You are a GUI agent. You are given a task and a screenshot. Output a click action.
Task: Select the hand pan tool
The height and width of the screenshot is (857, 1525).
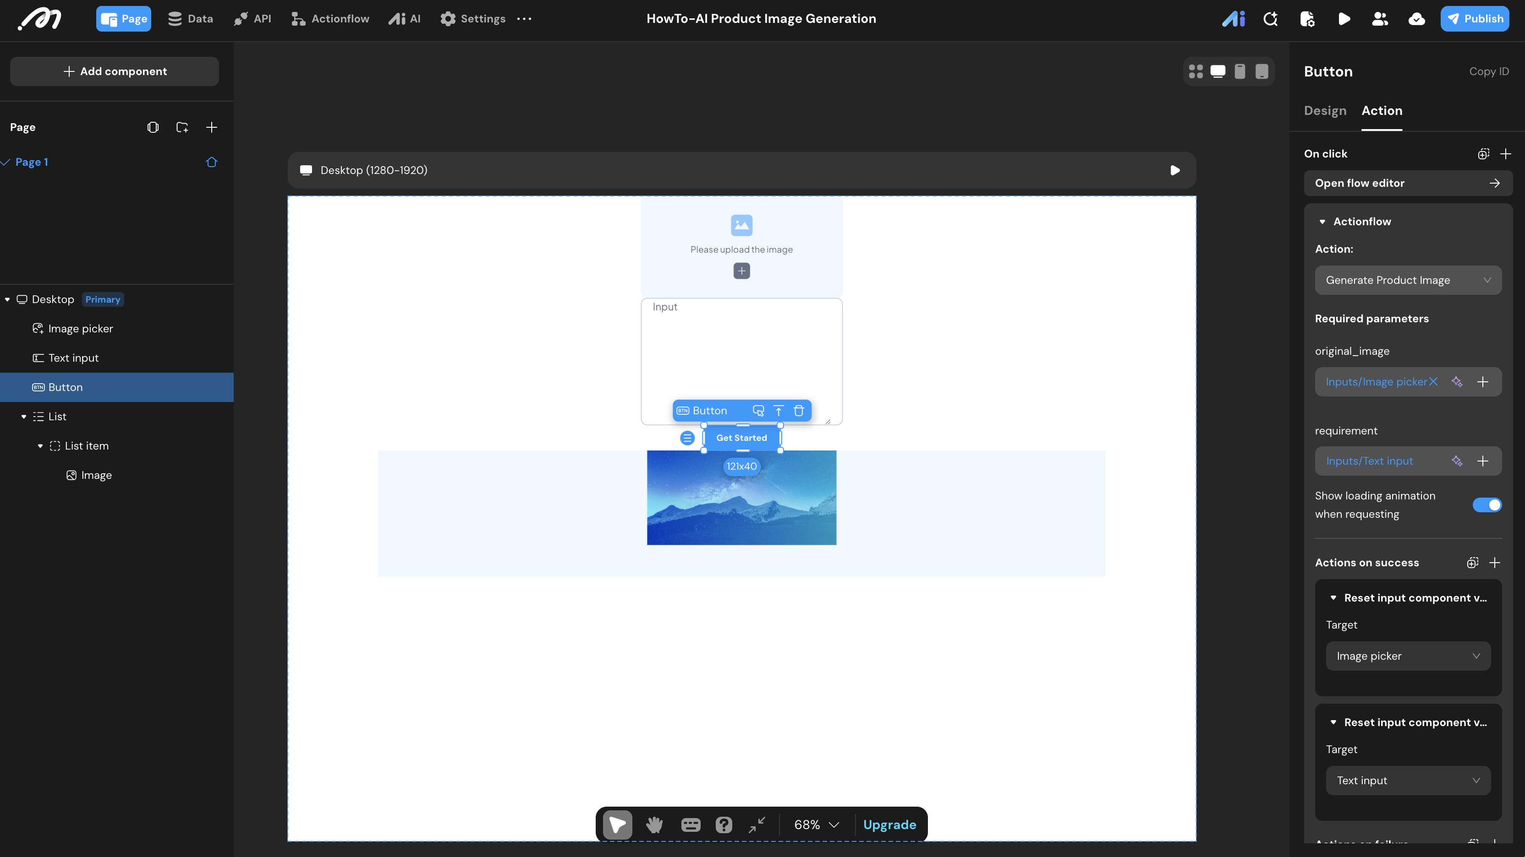[654, 824]
